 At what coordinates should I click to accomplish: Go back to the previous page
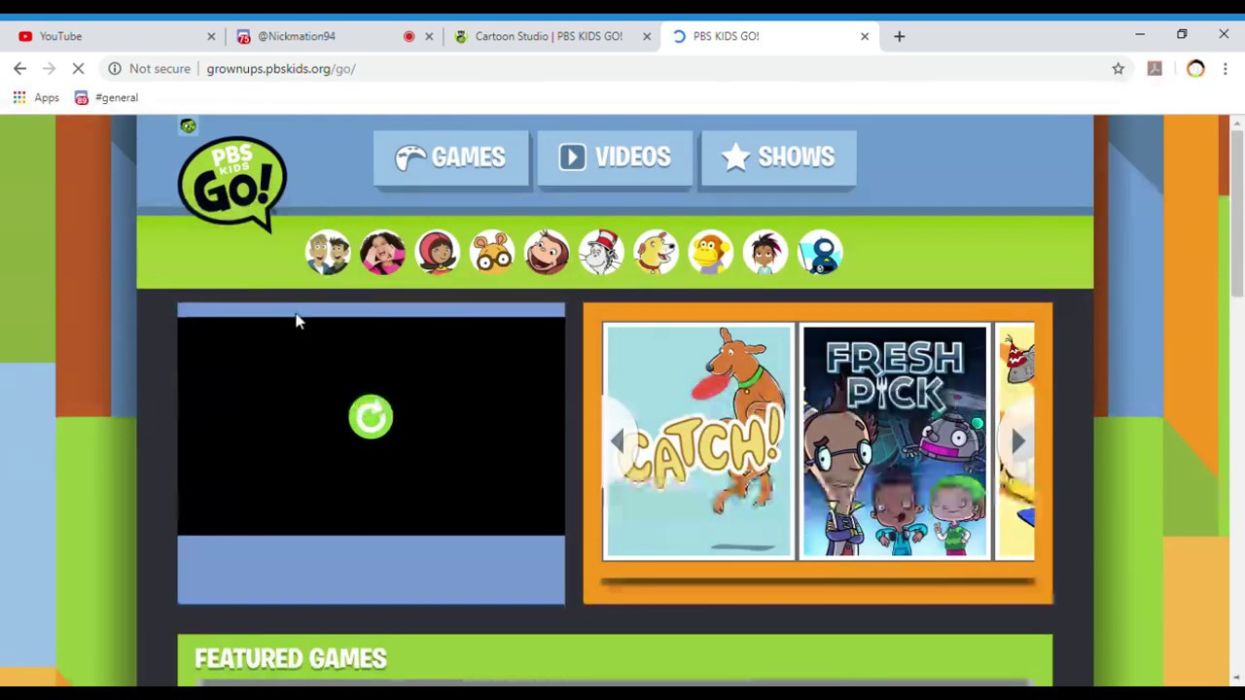click(x=20, y=68)
